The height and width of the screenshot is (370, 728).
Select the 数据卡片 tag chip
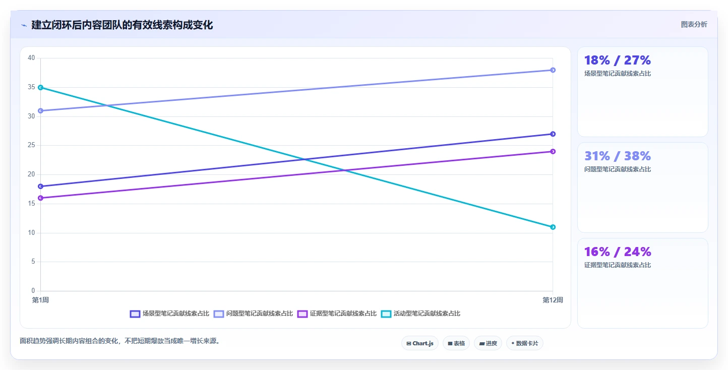click(x=525, y=343)
